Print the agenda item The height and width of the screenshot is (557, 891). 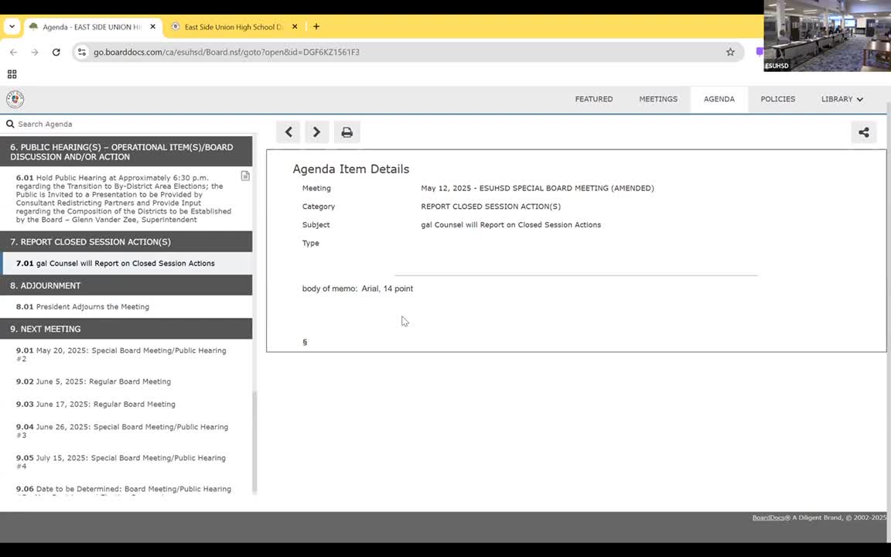coord(346,132)
